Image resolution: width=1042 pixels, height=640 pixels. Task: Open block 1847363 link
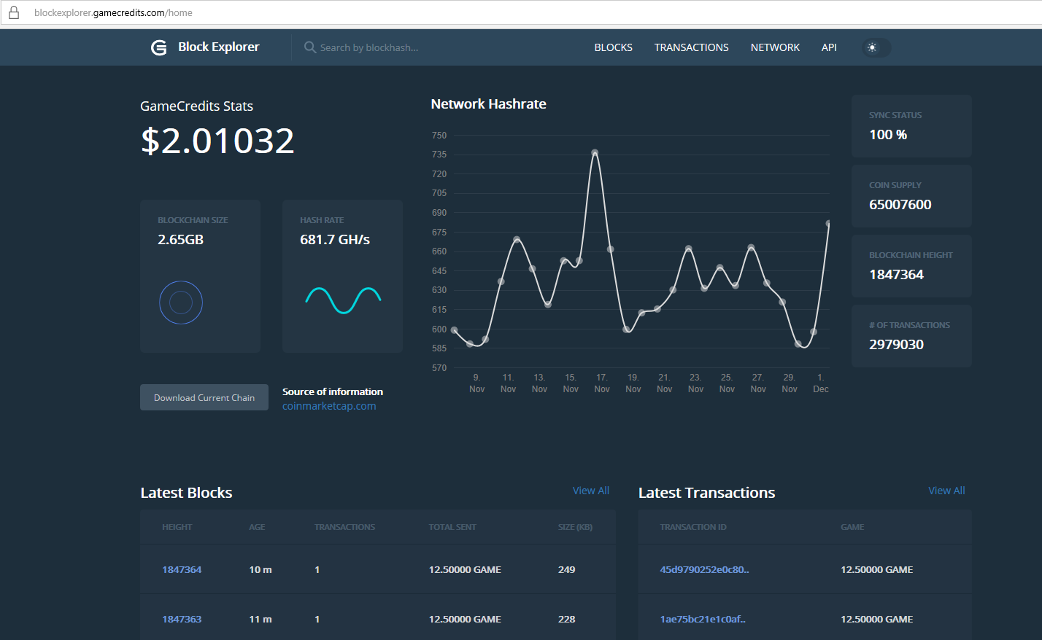point(182,619)
